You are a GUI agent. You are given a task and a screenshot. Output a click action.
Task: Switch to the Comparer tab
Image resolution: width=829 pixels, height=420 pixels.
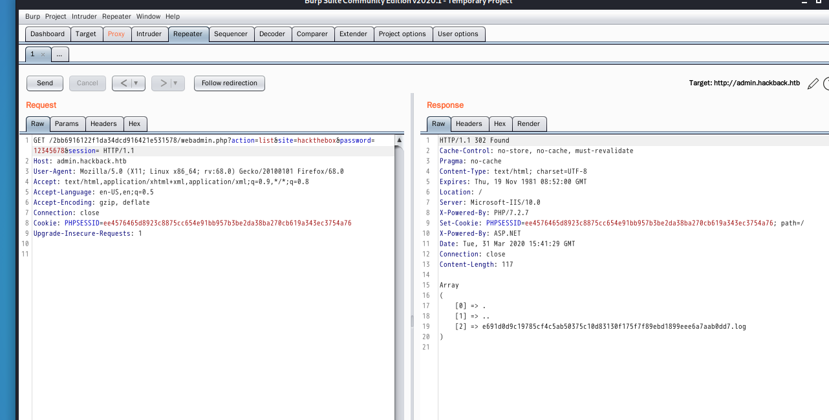point(312,34)
